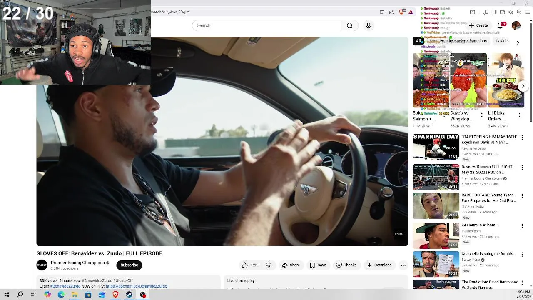Click the Download button
The height and width of the screenshot is (300, 533).
tap(379, 265)
